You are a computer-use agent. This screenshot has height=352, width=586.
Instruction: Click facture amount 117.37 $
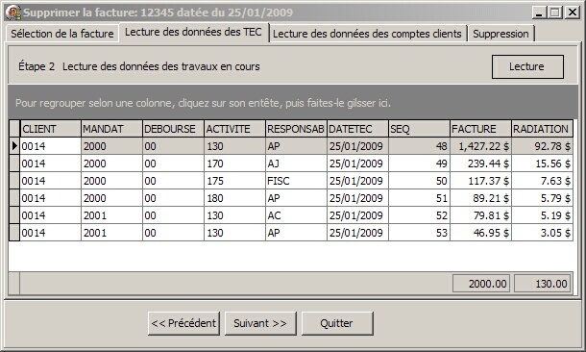(x=480, y=181)
